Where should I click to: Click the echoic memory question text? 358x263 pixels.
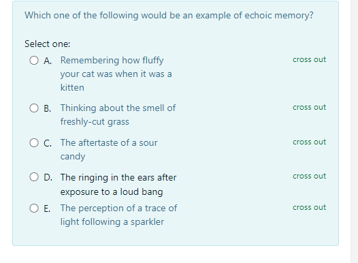pos(169,16)
